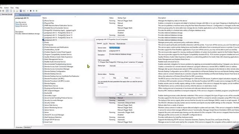The width and height of the screenshot is (239, 134).
Task: Click the Forward arrow toolbar icon
Action: (3, 11)
